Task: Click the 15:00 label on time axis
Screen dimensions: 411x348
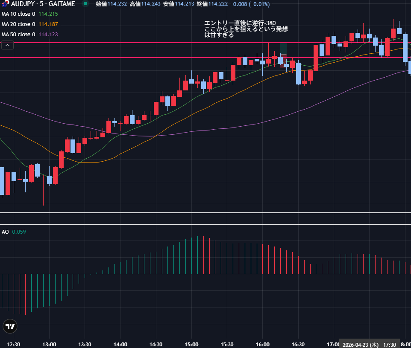Action: click(191, 344)
